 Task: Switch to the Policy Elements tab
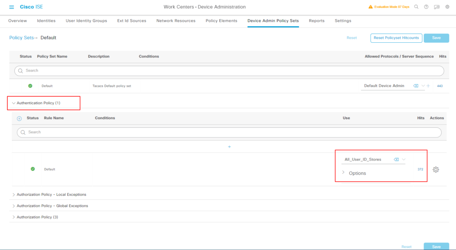coord(221,21)
